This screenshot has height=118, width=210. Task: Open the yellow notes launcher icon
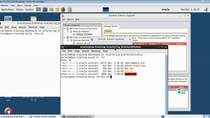(57, 10)
